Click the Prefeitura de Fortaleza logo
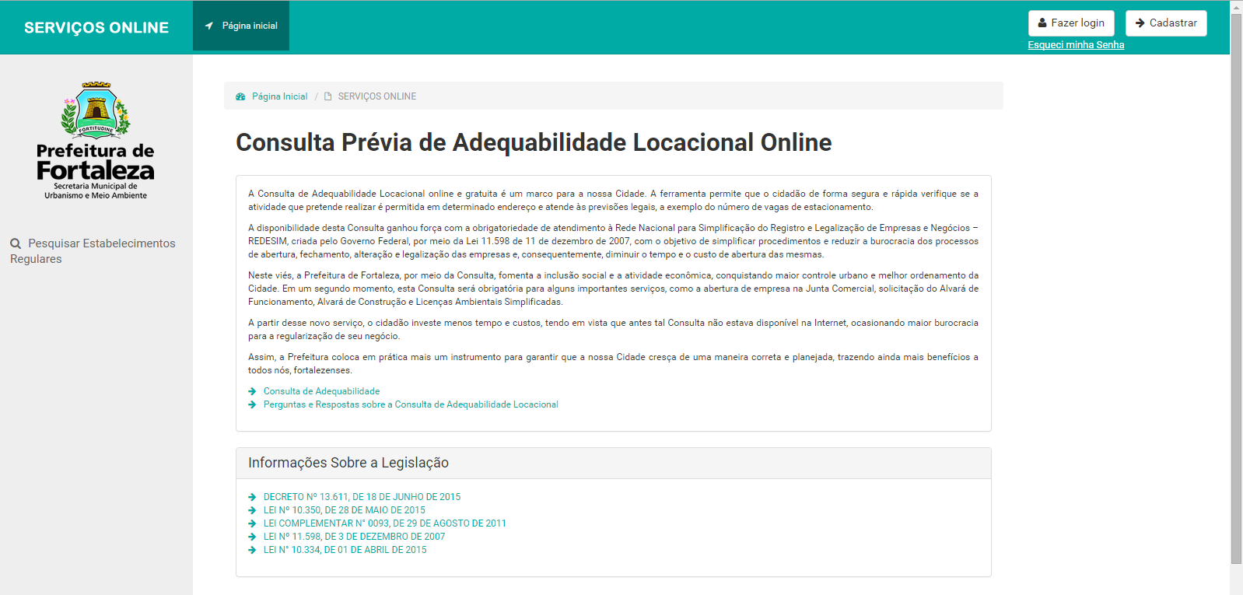Image resolution: width=1243 pixels, height=595 pixels. 96,142
